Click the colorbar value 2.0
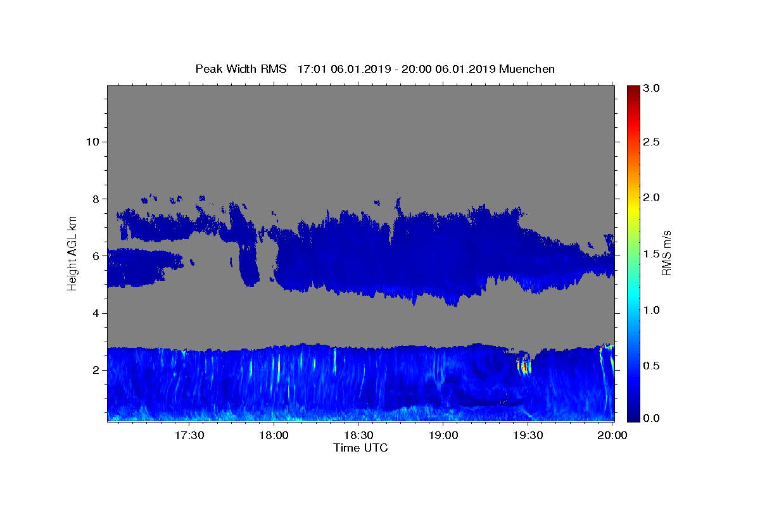Screen dimensions: 760x506 (x=652, y=198)
